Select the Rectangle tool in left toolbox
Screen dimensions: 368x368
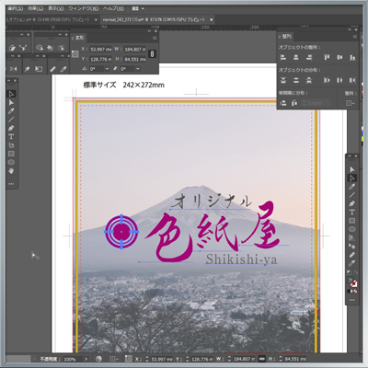click(x=11, y=154)
